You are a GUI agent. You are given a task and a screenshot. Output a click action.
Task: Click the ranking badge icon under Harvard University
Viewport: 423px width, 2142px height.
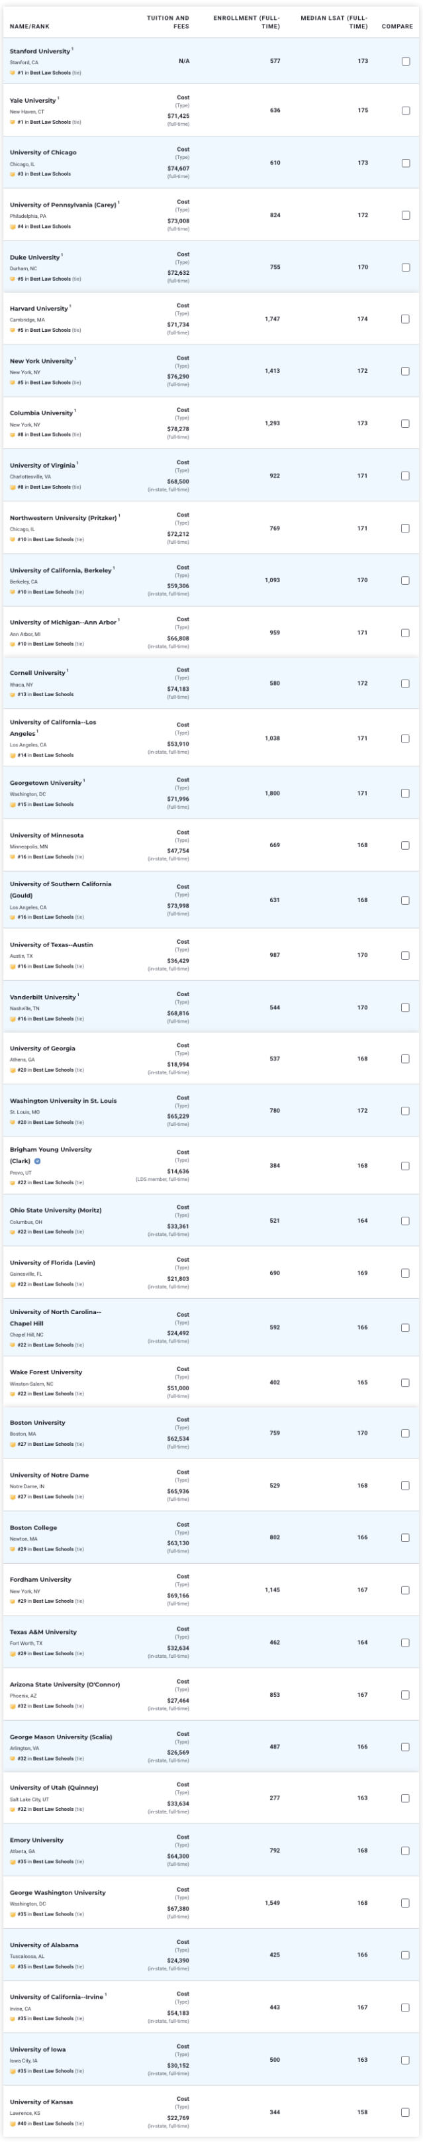click(x=13, y=330)
